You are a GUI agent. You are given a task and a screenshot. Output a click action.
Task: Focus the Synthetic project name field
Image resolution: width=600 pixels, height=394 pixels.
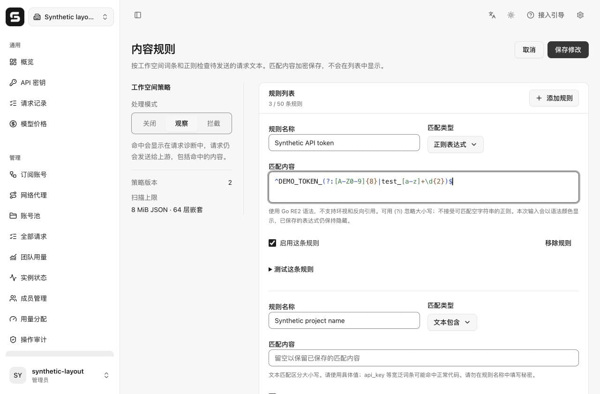(344, 320)
